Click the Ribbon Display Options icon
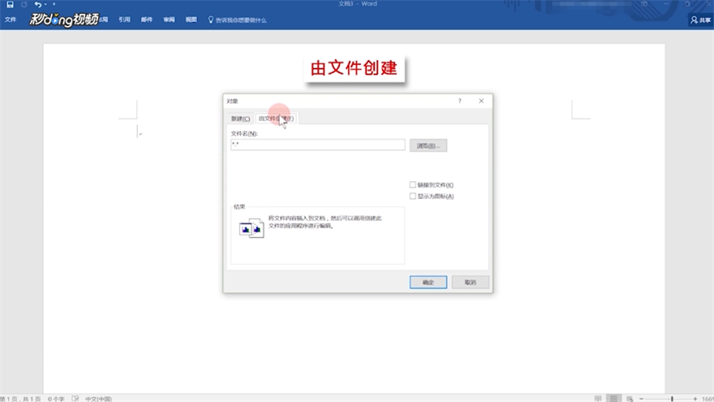This screenshot has width=714, height=402. (x=644, y=4)
